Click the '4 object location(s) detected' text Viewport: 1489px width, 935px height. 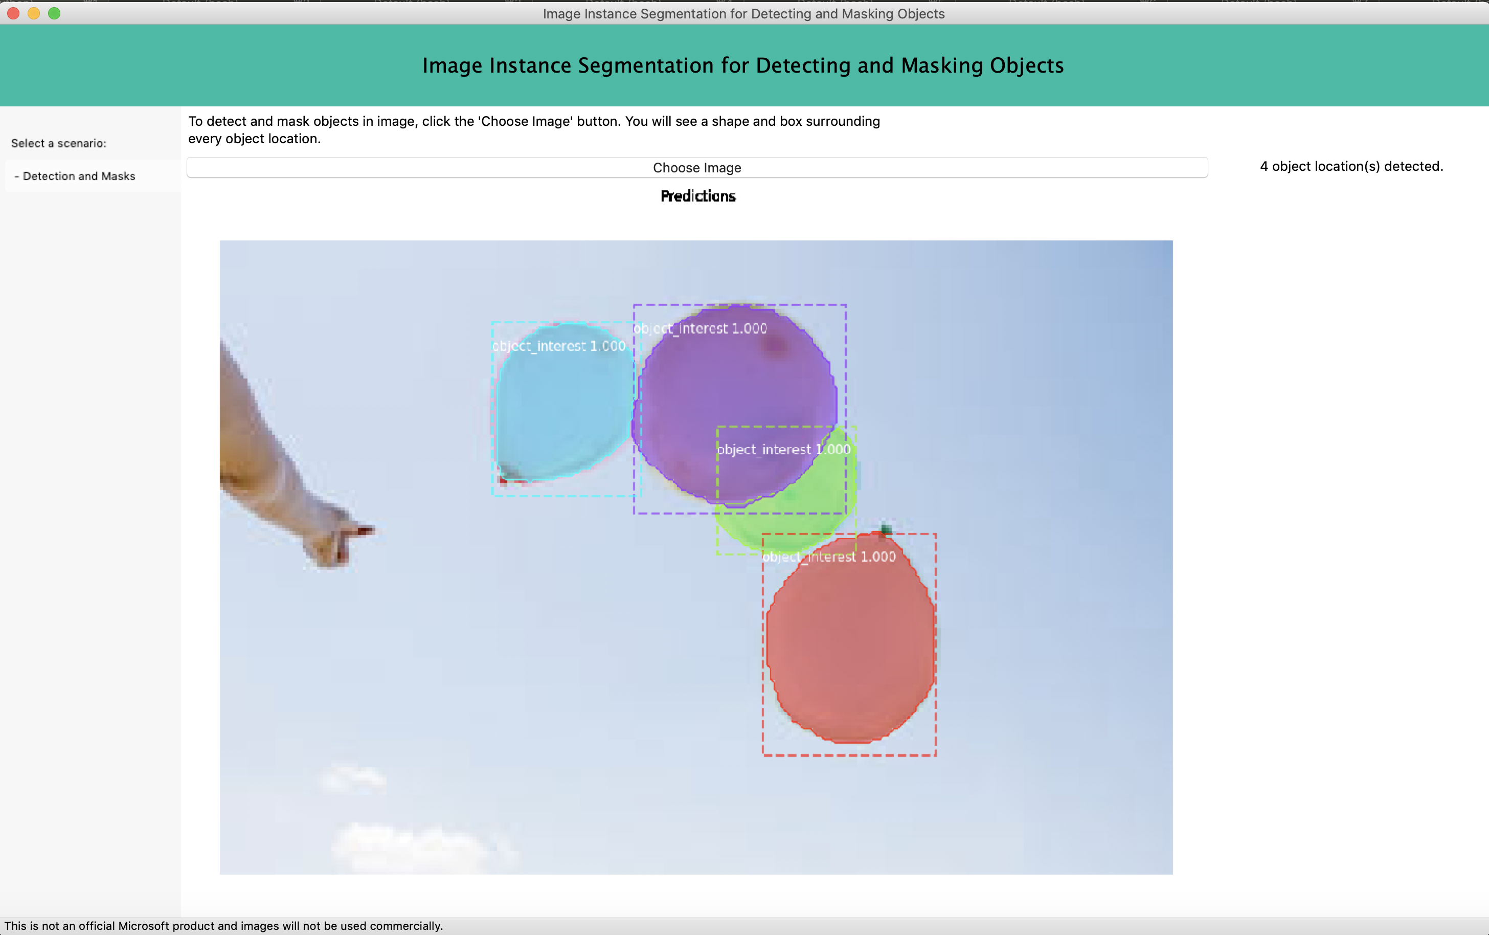tap(1351, 166)
